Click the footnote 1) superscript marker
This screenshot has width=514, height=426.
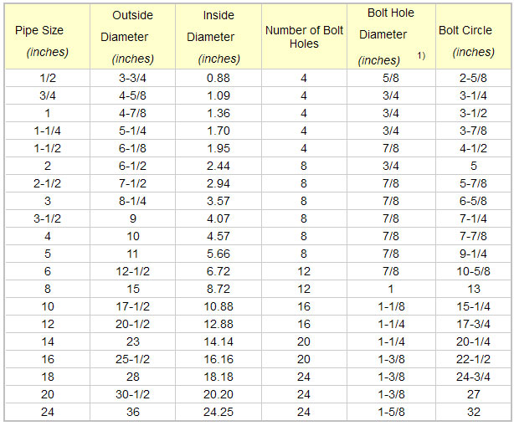pyautogui.click(x=423, y=55)
